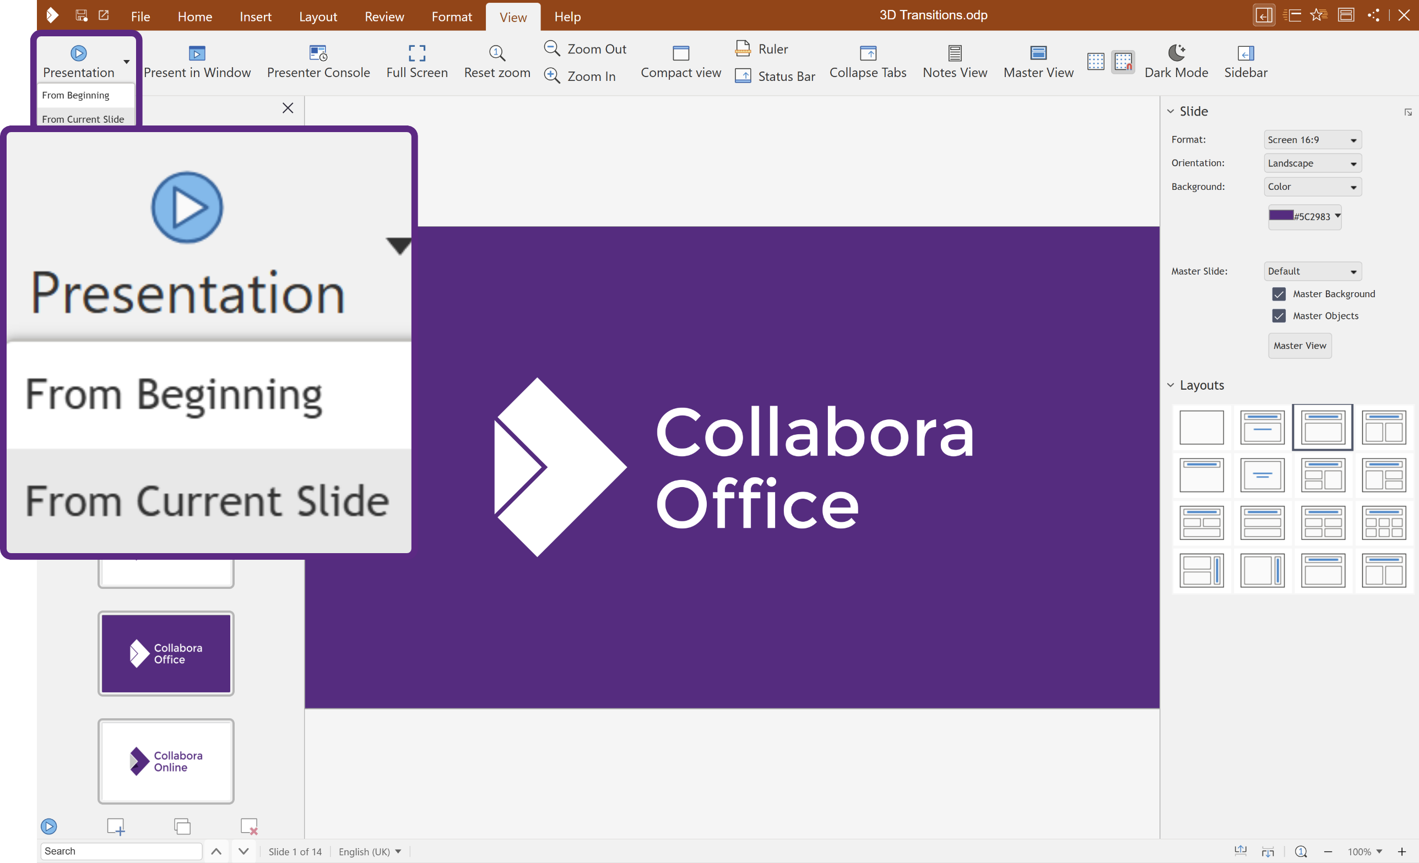Toggle Dark Mode

click(x=1176, y=61)
